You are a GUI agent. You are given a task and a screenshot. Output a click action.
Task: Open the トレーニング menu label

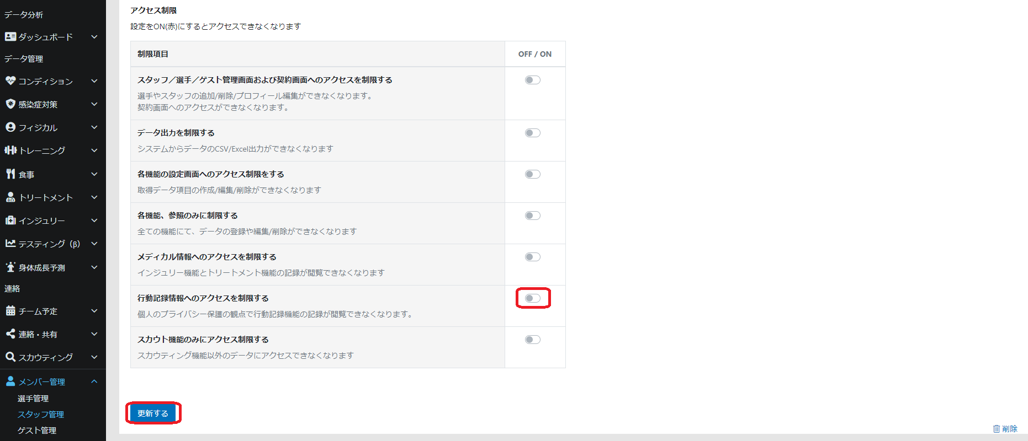[x=42, y=150]
